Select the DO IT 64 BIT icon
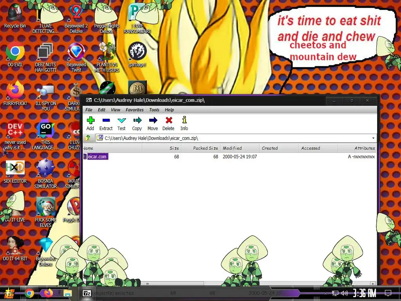Viewport: 401px width, 301px height. (x=15, y=249)
